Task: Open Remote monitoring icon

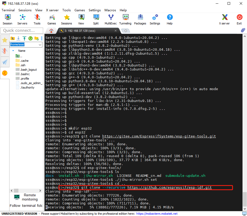Action: pos(17,197)
